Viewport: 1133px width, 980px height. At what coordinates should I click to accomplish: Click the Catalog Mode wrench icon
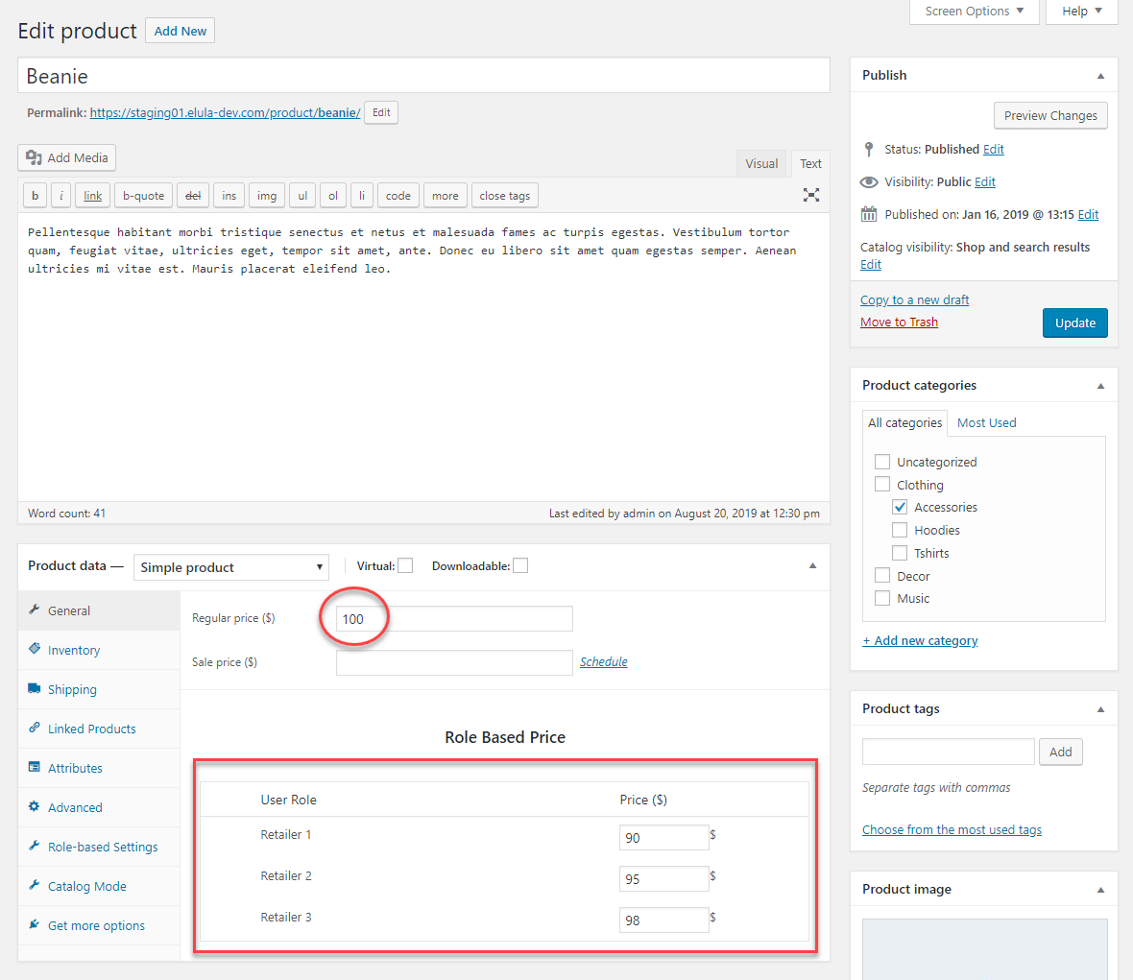coord(34,885)
